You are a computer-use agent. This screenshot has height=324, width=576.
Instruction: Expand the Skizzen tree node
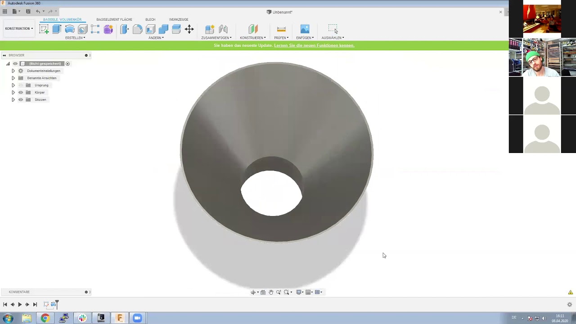pyautogui.click(x=13, y=99)
